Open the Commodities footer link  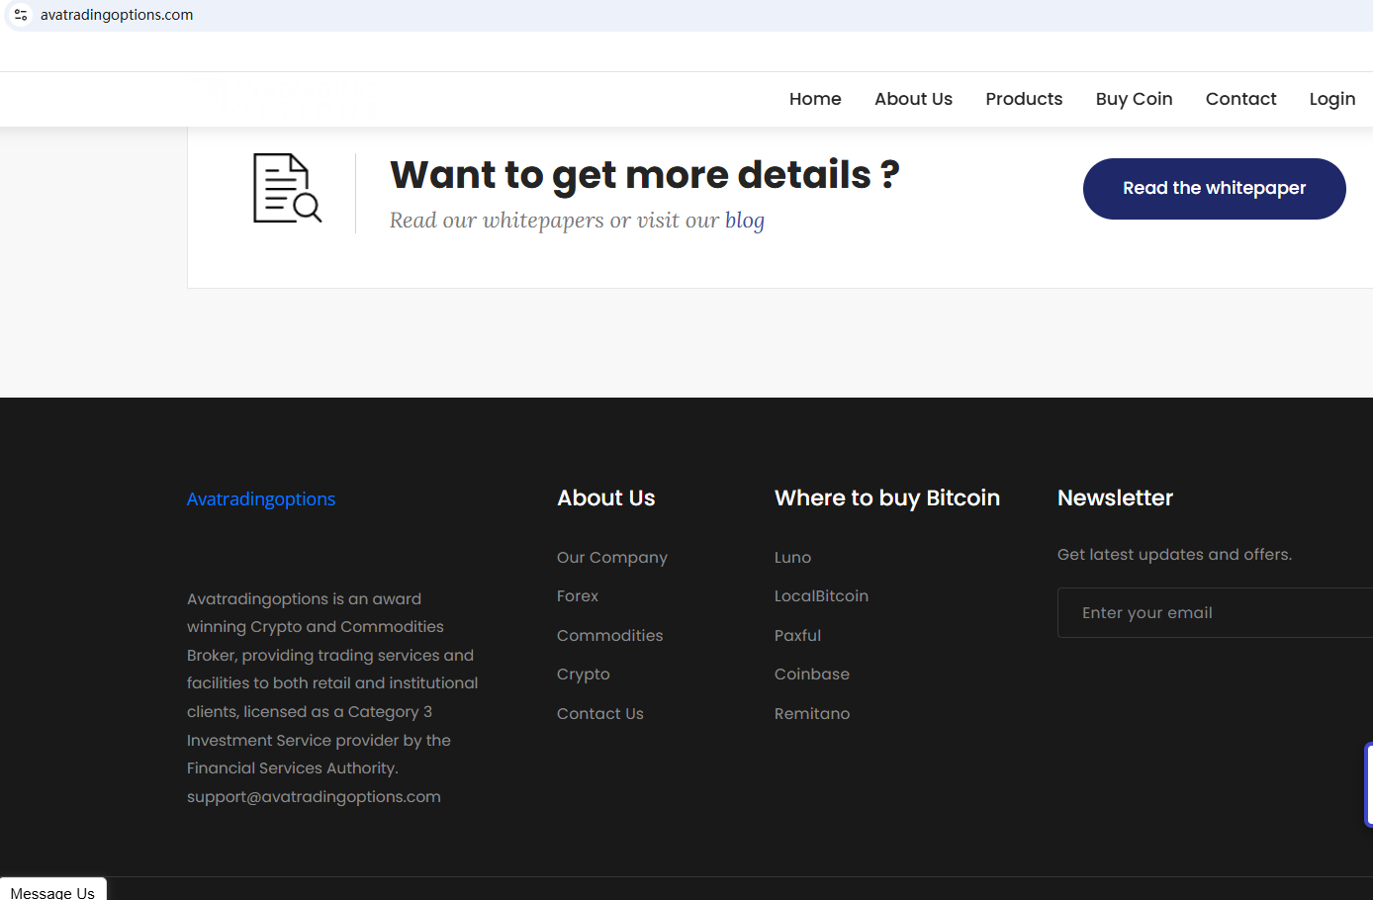[609, 636]
